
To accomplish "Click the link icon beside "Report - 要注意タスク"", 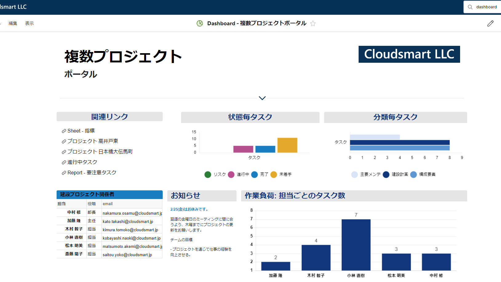I will (x=63, y=173).
